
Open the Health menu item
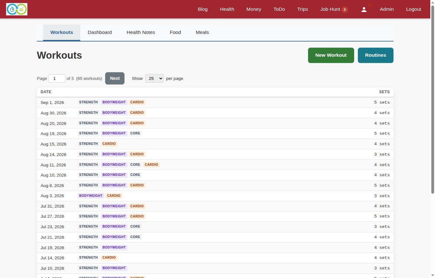[x=227, y=9]
